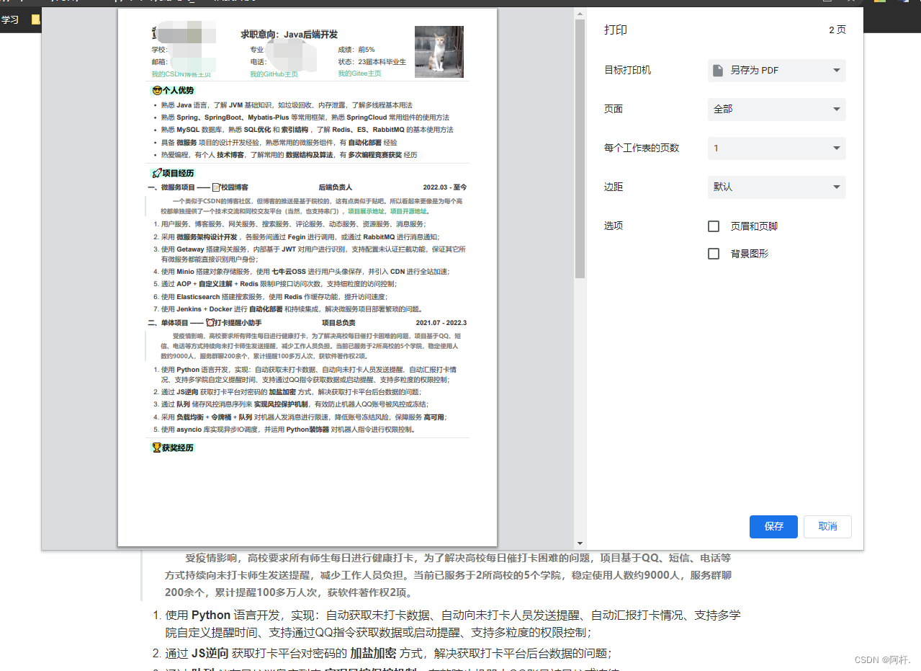This screenshot has width=921, height=671.
Task: Click the 状态: 23届本科毕业生 text
Action: click(372, 62)
